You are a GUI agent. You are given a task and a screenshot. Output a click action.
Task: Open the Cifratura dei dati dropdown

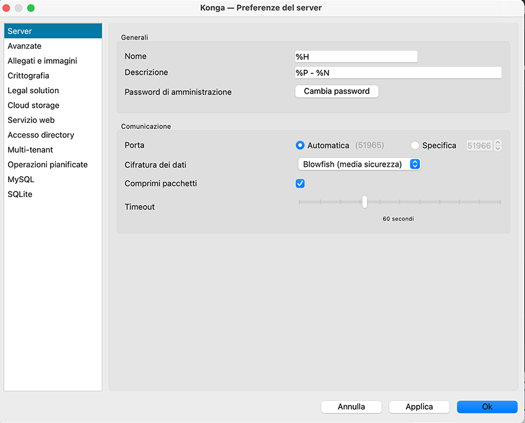[359, 164]
